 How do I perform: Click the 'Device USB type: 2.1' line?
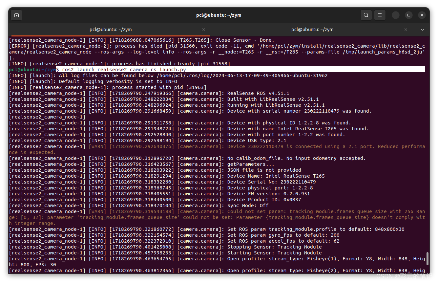147,141
